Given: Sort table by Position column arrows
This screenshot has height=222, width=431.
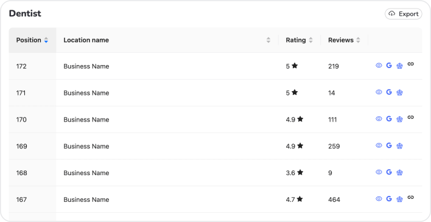Looking at the screenshot, I should pyautogui.click(x=46, y=40).
